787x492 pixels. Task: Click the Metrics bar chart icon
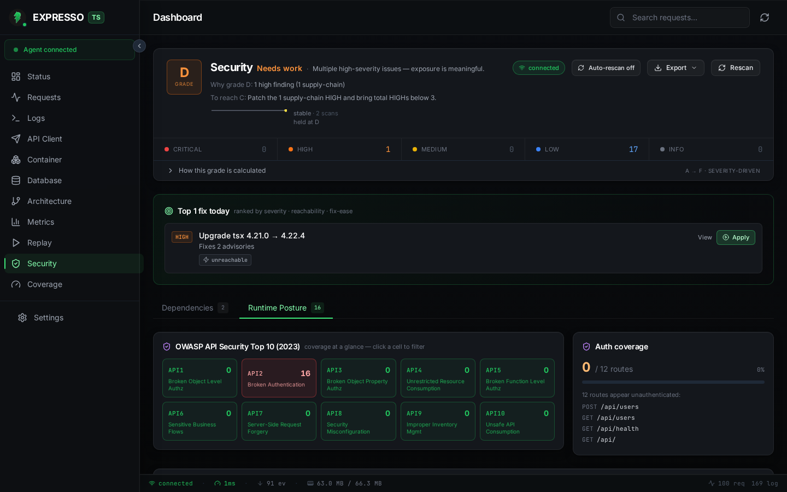tap(16, 222)
